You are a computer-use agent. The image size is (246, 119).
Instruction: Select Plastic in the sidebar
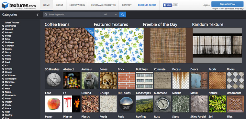[x=8, y=105]
